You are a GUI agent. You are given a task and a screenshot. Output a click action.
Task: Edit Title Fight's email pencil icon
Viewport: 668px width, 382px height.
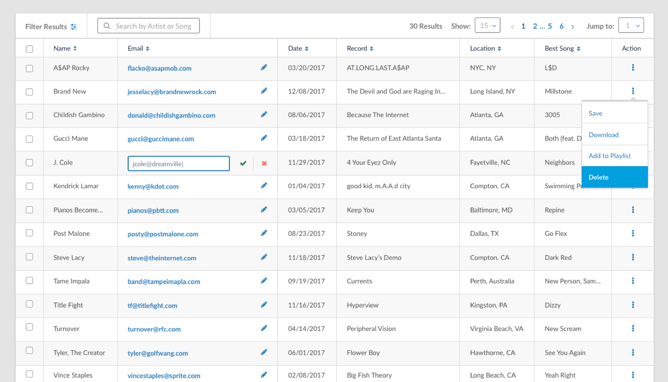point(264,305)
